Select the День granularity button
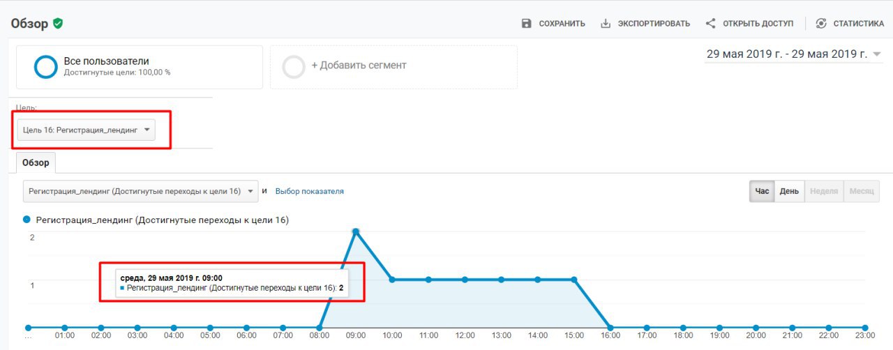Viewport: 893px width, 350px height. [789, 191]
